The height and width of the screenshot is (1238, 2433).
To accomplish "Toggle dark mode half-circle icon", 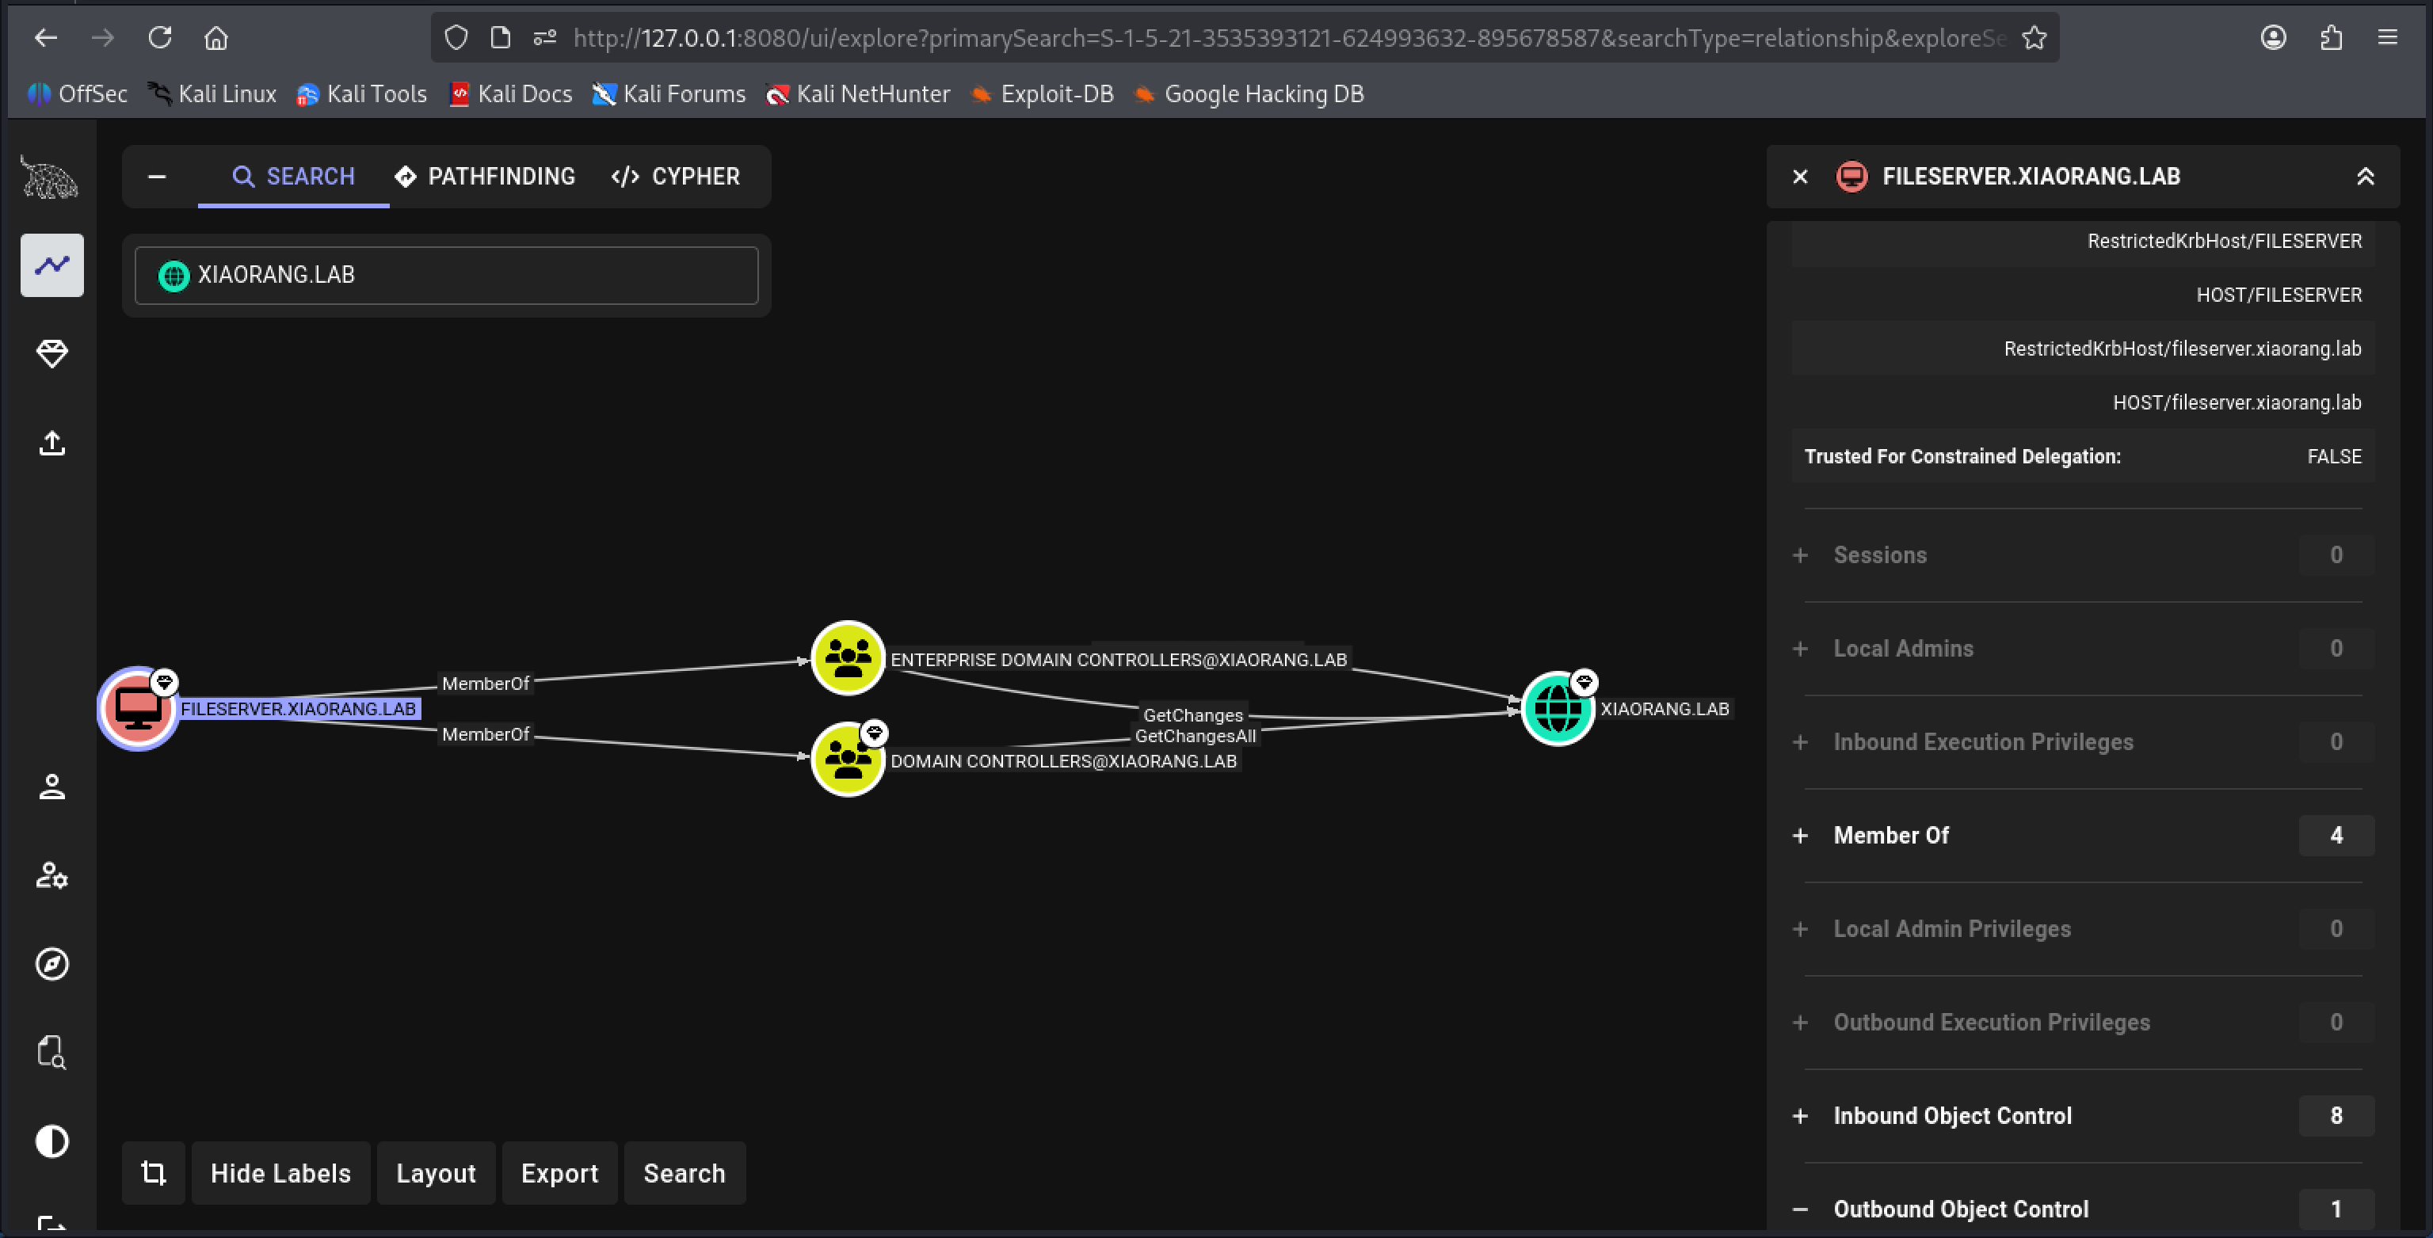I will (x=52, y=1141).
